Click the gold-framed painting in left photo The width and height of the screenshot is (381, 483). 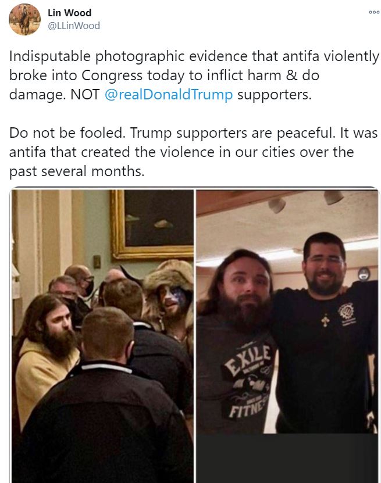pos(152,224)
